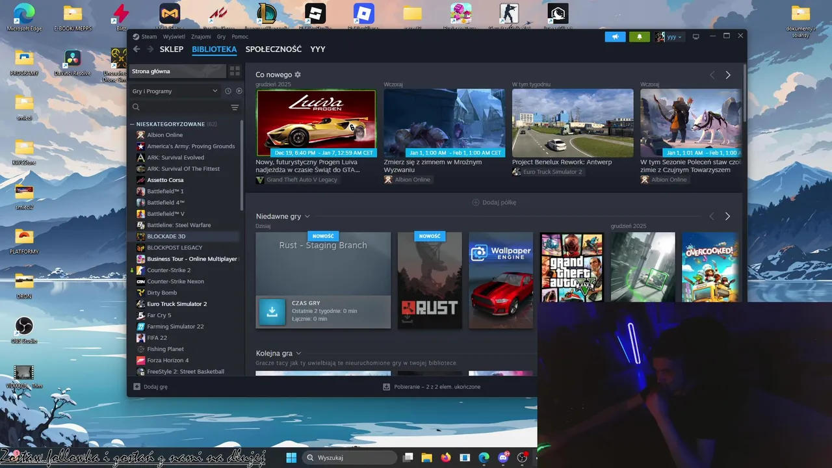Open the Wallpaper Engine cover
Image resolution: width=832 pixels, height=468 pixels.
tap(500, 280)
